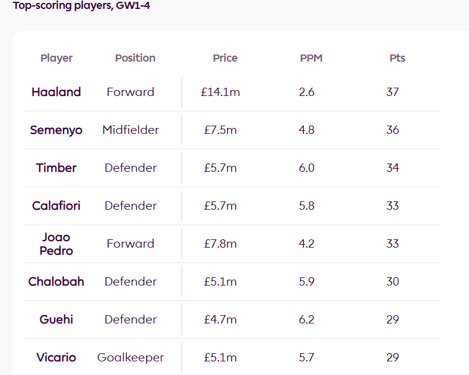The height and width of the screenshot is (375, 469).
Task: Click the Joao Pedro player name
Action: pyautogui.click(x=56, y=243)
